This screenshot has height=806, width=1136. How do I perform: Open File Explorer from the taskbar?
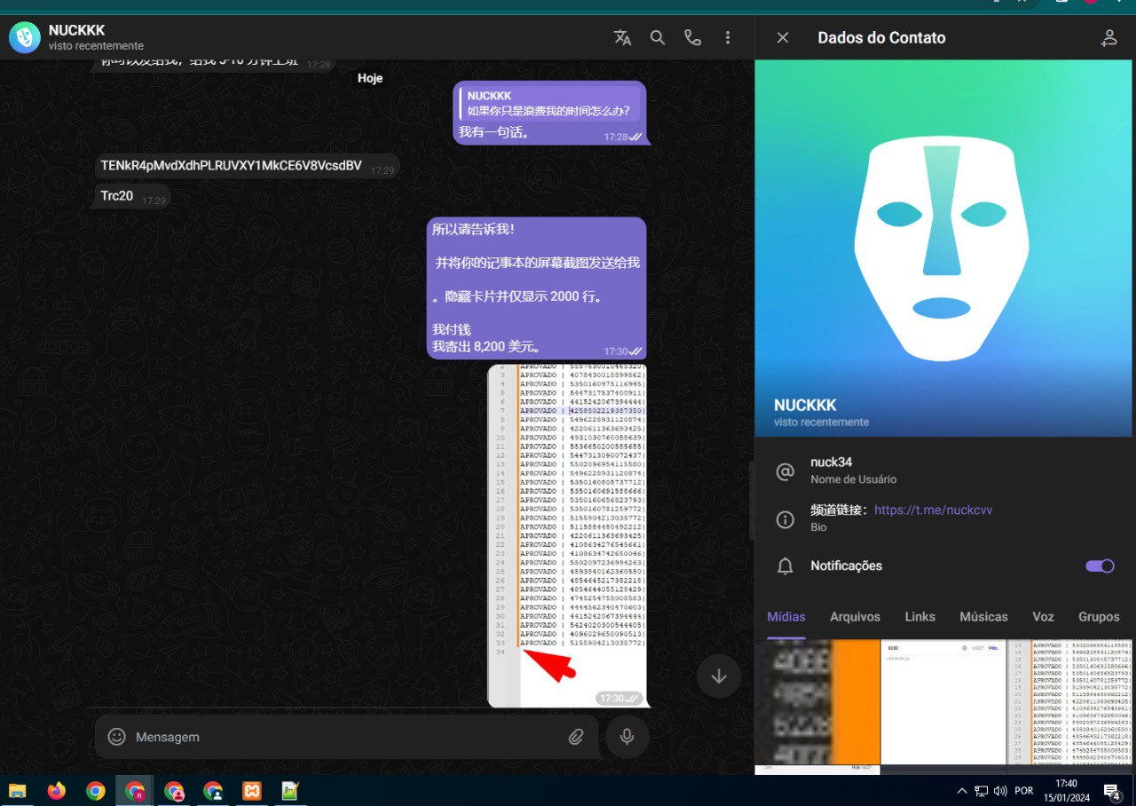18,790
